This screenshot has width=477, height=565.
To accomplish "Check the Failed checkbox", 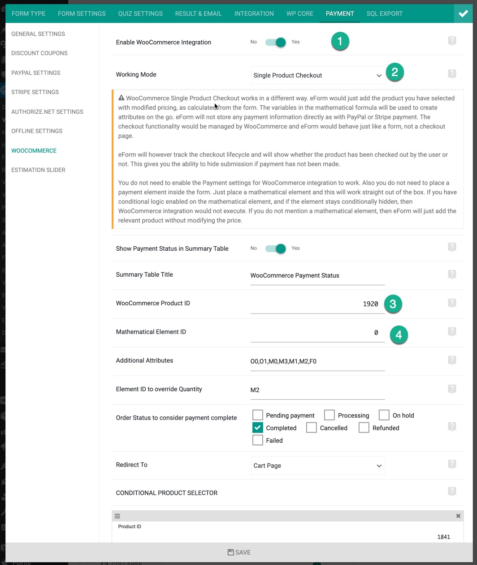I will point(257,440).
